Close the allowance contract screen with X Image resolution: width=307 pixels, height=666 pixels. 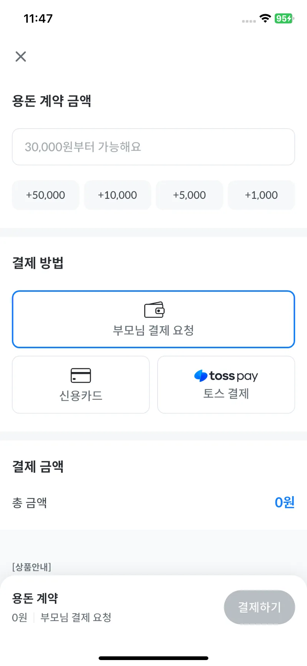[21, 56]
